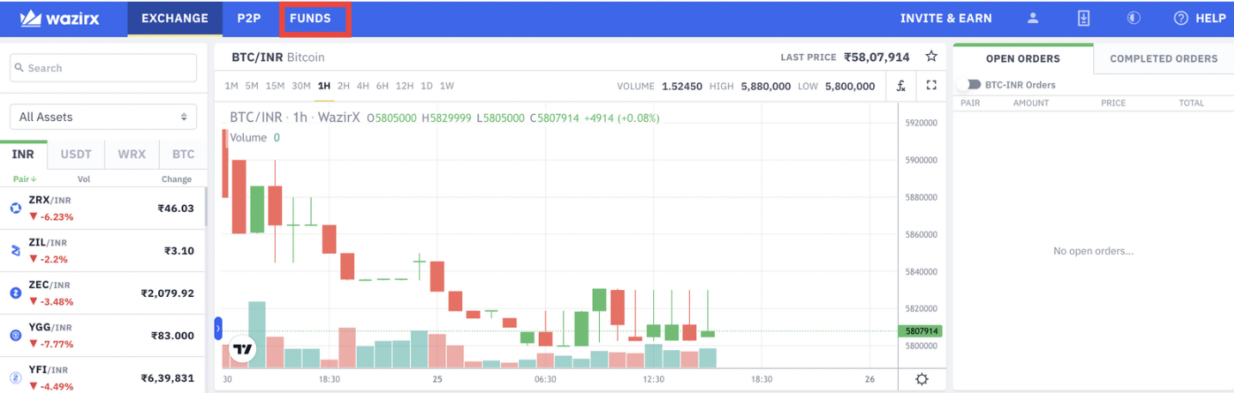Toggle the night mode moon icon

1133,18
